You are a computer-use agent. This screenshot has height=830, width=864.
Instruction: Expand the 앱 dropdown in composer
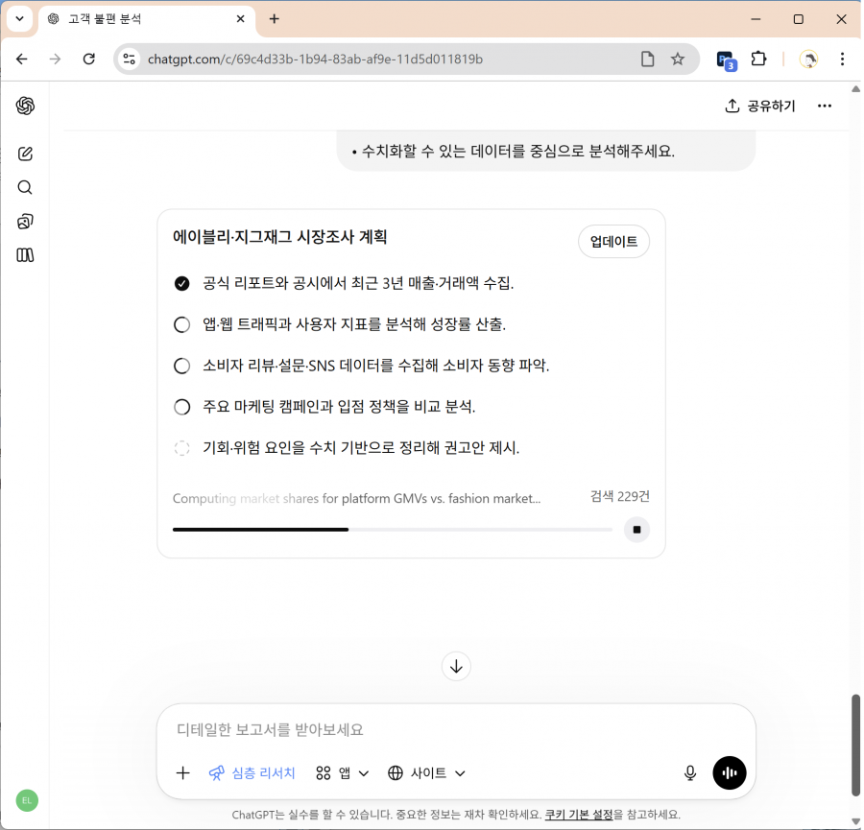tap(343, 773)
